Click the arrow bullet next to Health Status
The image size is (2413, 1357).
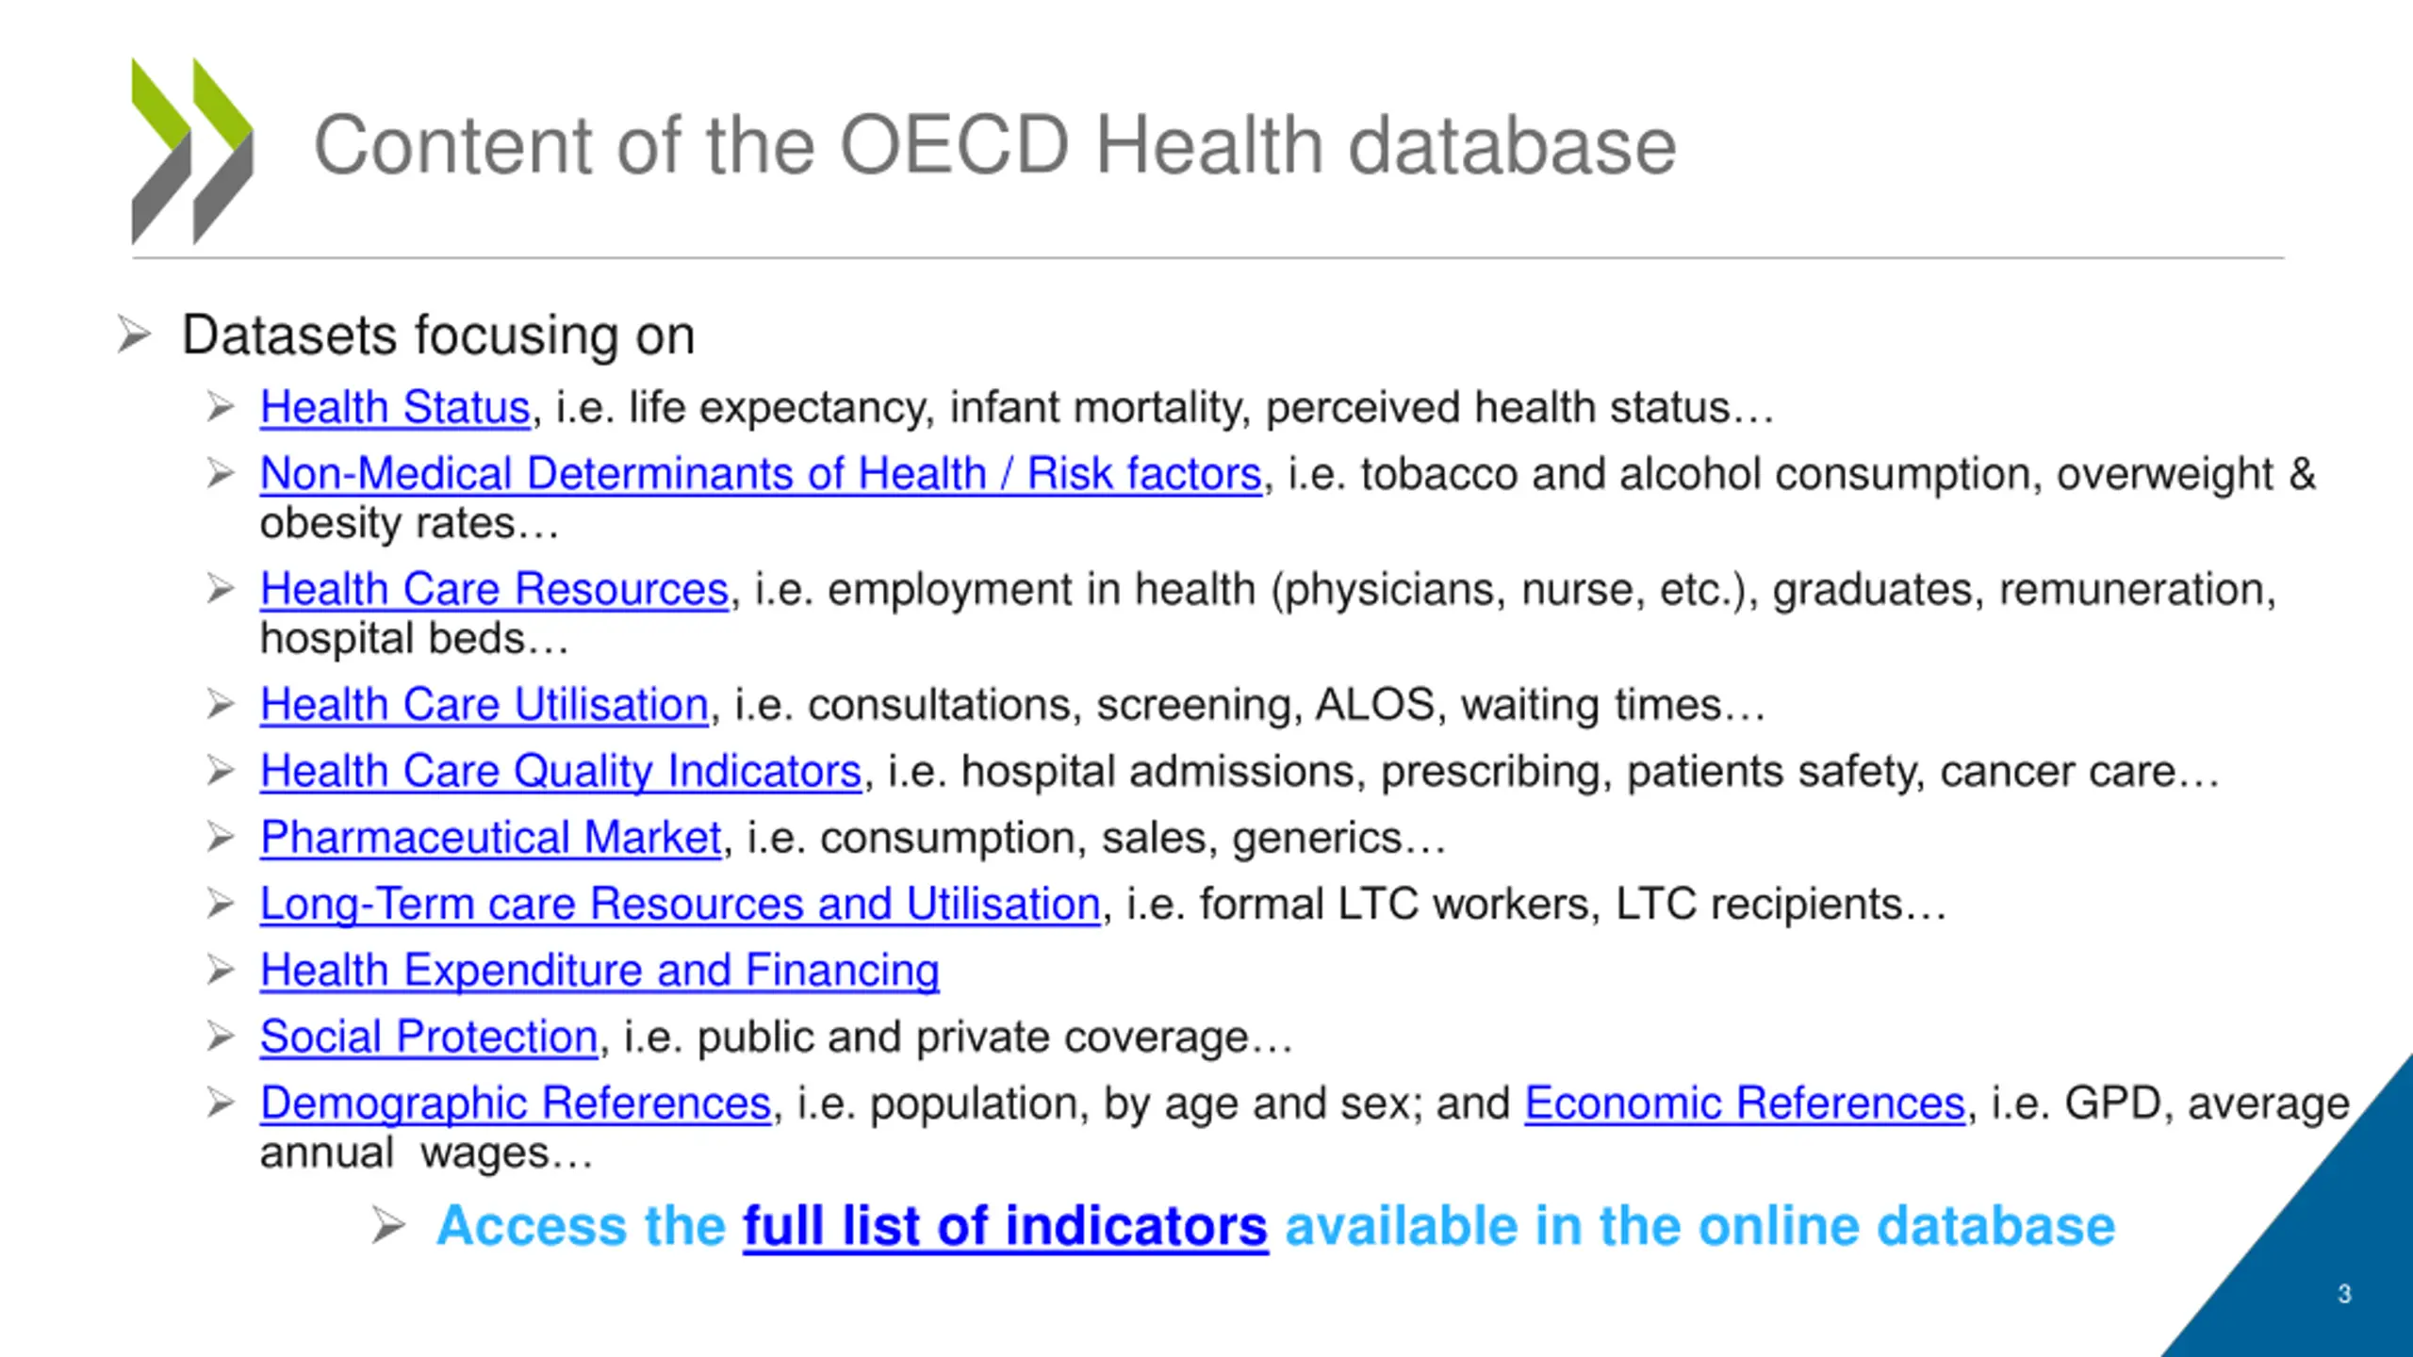click(x=221, y=407)
